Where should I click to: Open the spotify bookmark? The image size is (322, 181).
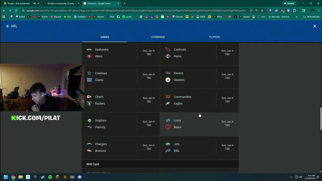[127, 17]
